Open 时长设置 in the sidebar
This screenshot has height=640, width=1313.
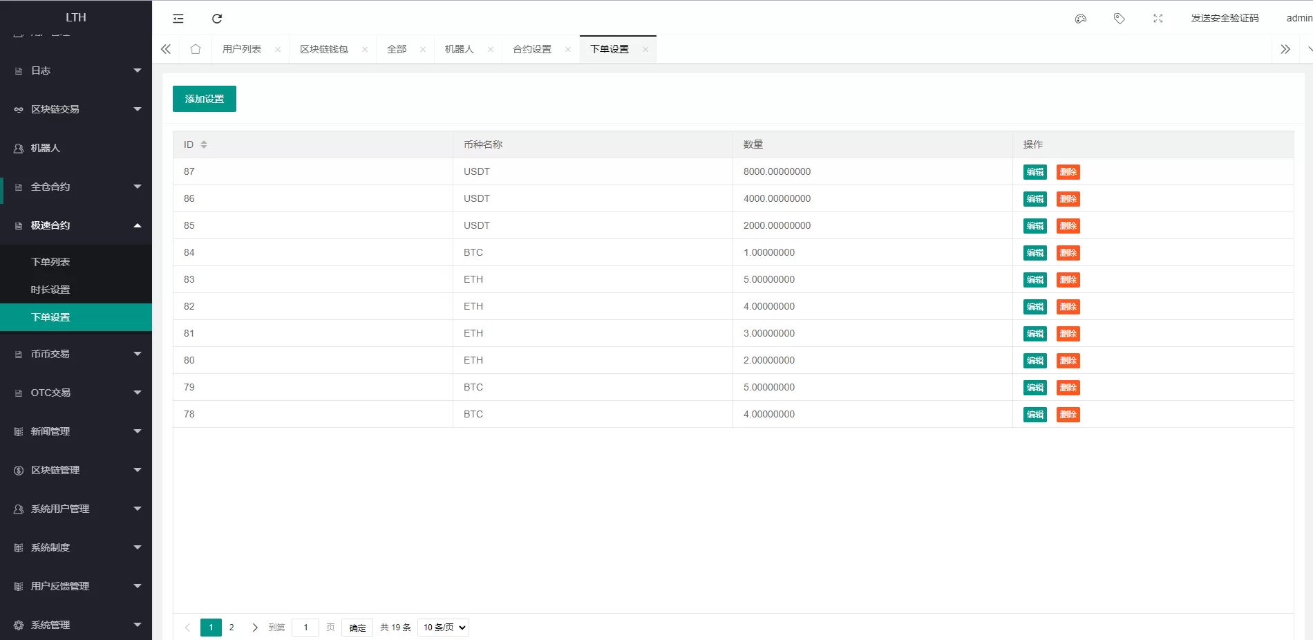click(x=50, y=290)
